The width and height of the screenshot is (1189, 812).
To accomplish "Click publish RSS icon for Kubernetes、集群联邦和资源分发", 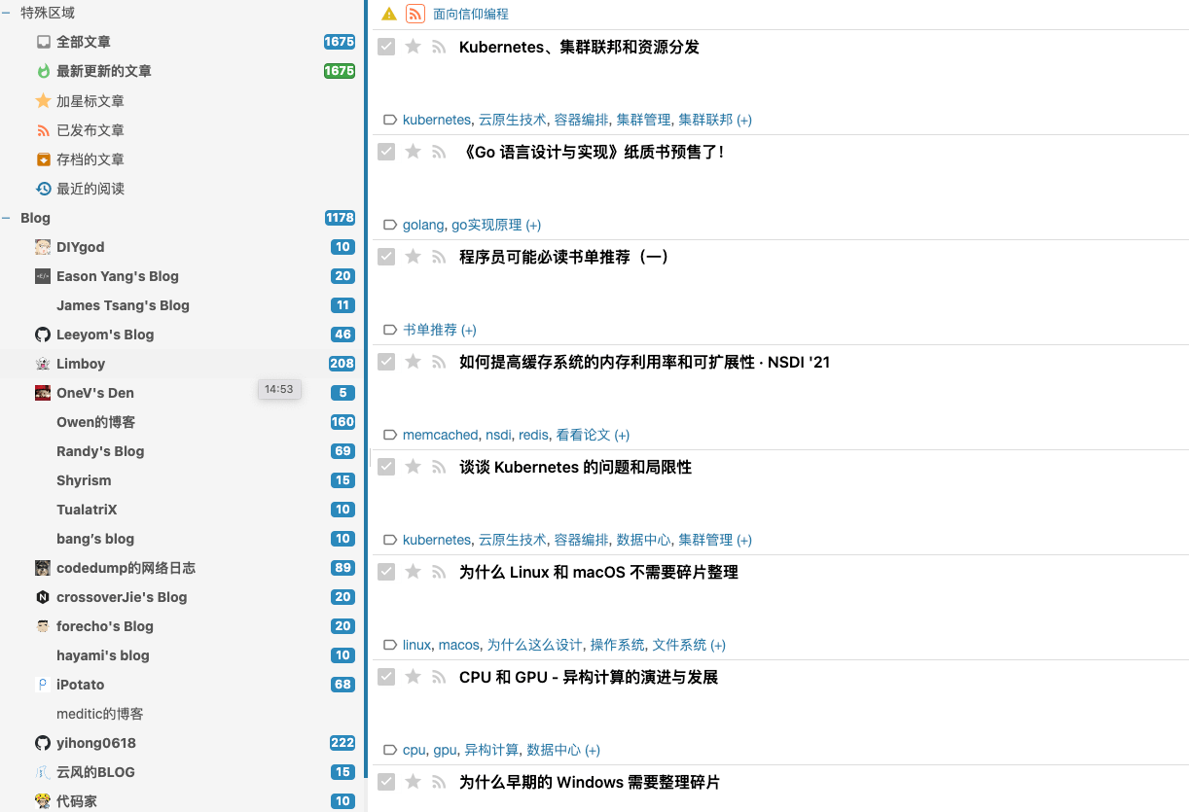I will coord(439,47).
